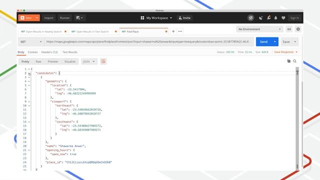The width and height of the screenshot is (320, 180).
Task: Click the request URL field
Action: pyautogui.click(x=149, y=41)
